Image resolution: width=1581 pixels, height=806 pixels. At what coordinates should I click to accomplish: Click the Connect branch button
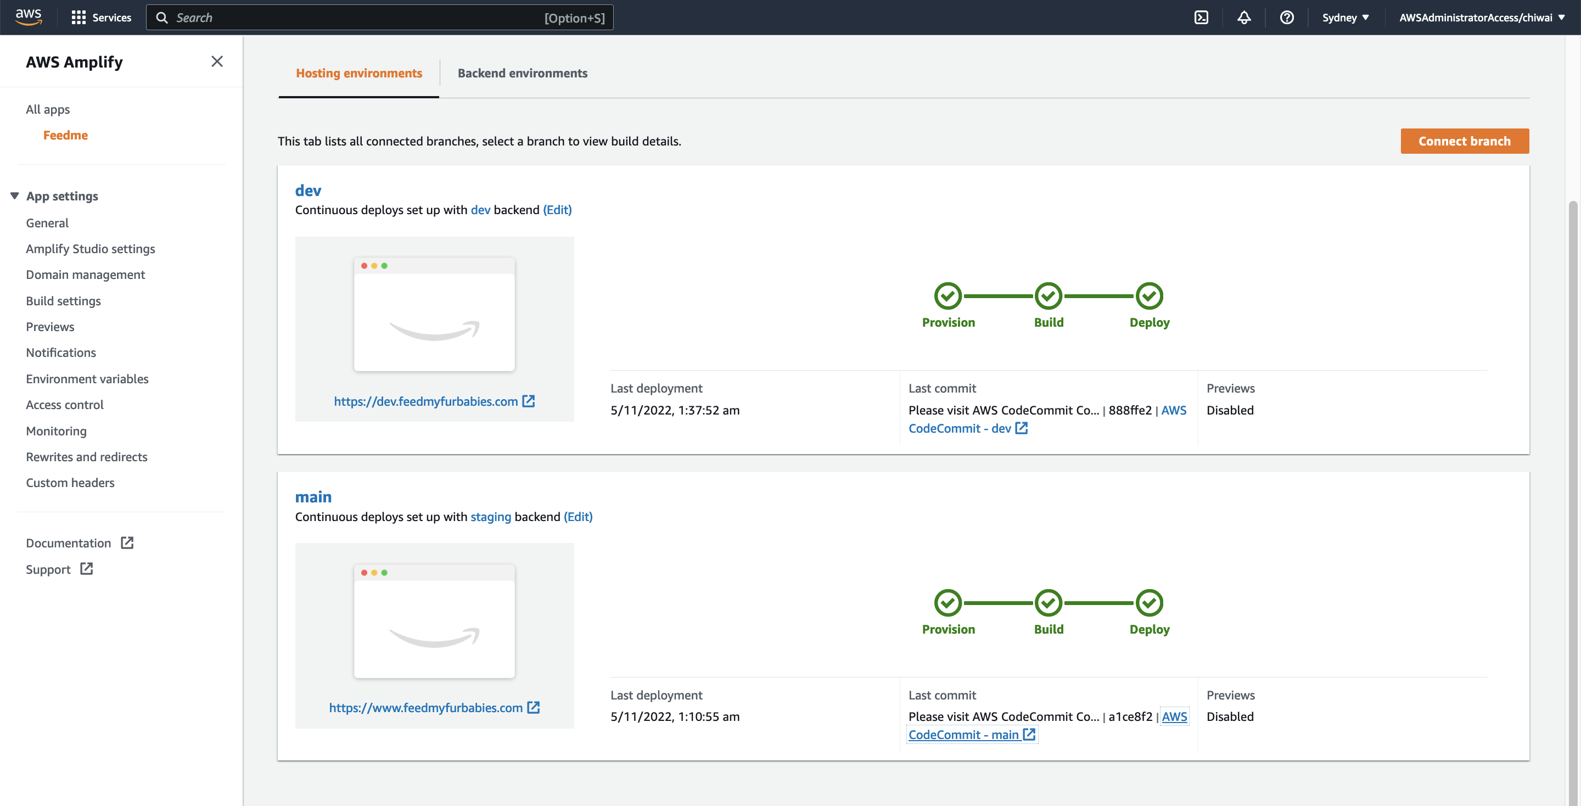click(x=1465, y=141)
